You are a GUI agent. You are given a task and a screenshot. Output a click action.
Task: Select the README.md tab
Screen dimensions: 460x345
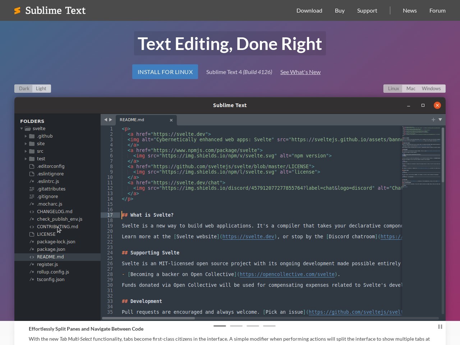[132, 120]
